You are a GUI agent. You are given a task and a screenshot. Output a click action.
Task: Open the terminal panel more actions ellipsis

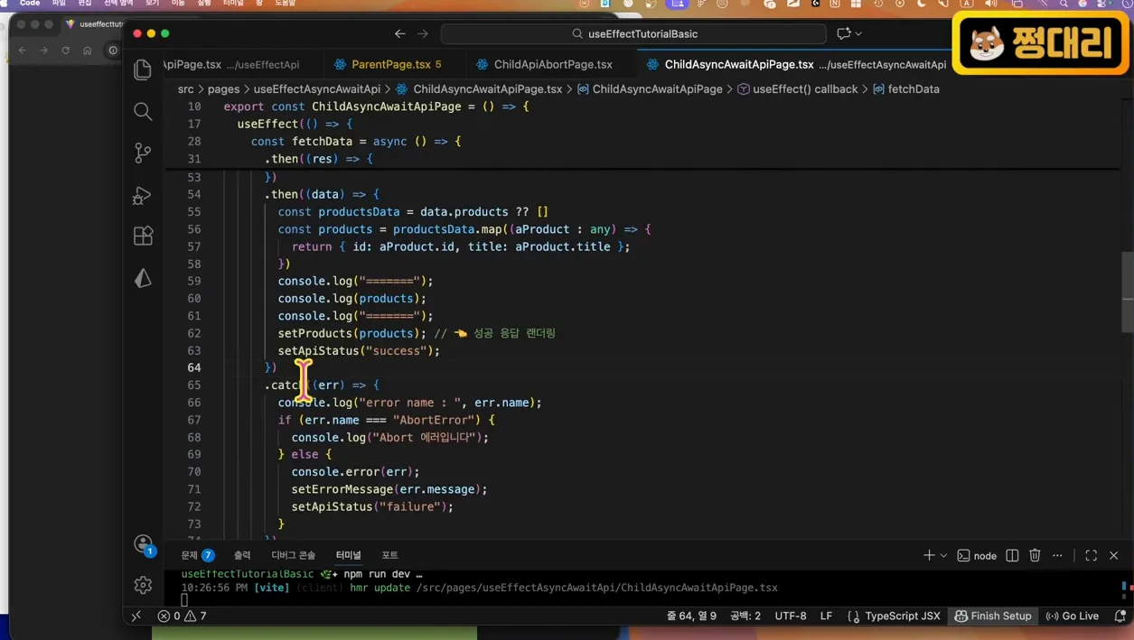(x=1058, y=555)
